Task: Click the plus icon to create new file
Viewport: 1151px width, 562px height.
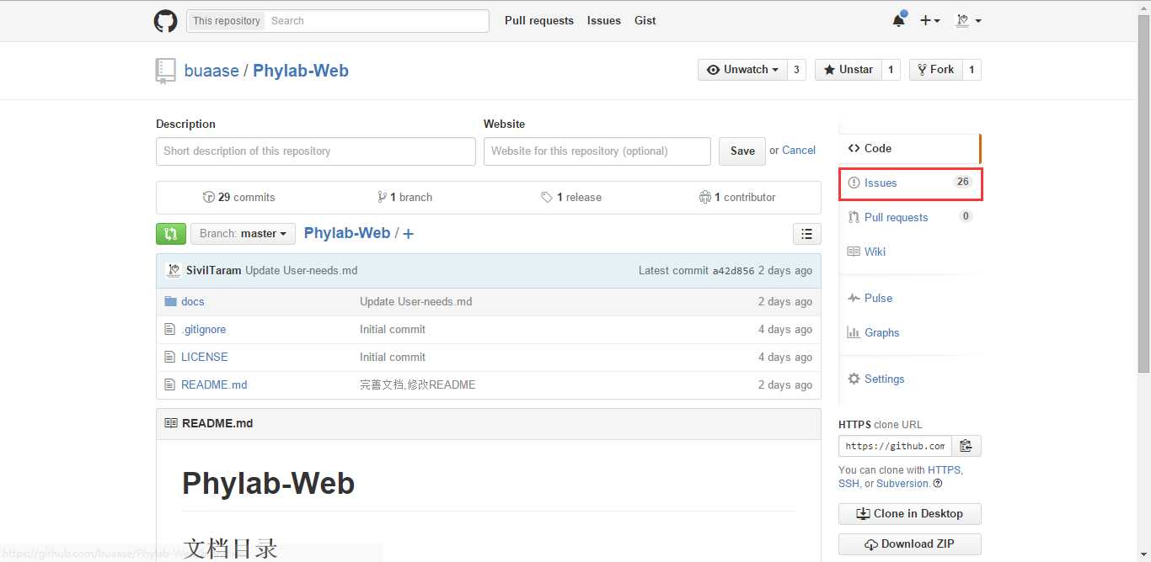Action: tap(408, 234)
